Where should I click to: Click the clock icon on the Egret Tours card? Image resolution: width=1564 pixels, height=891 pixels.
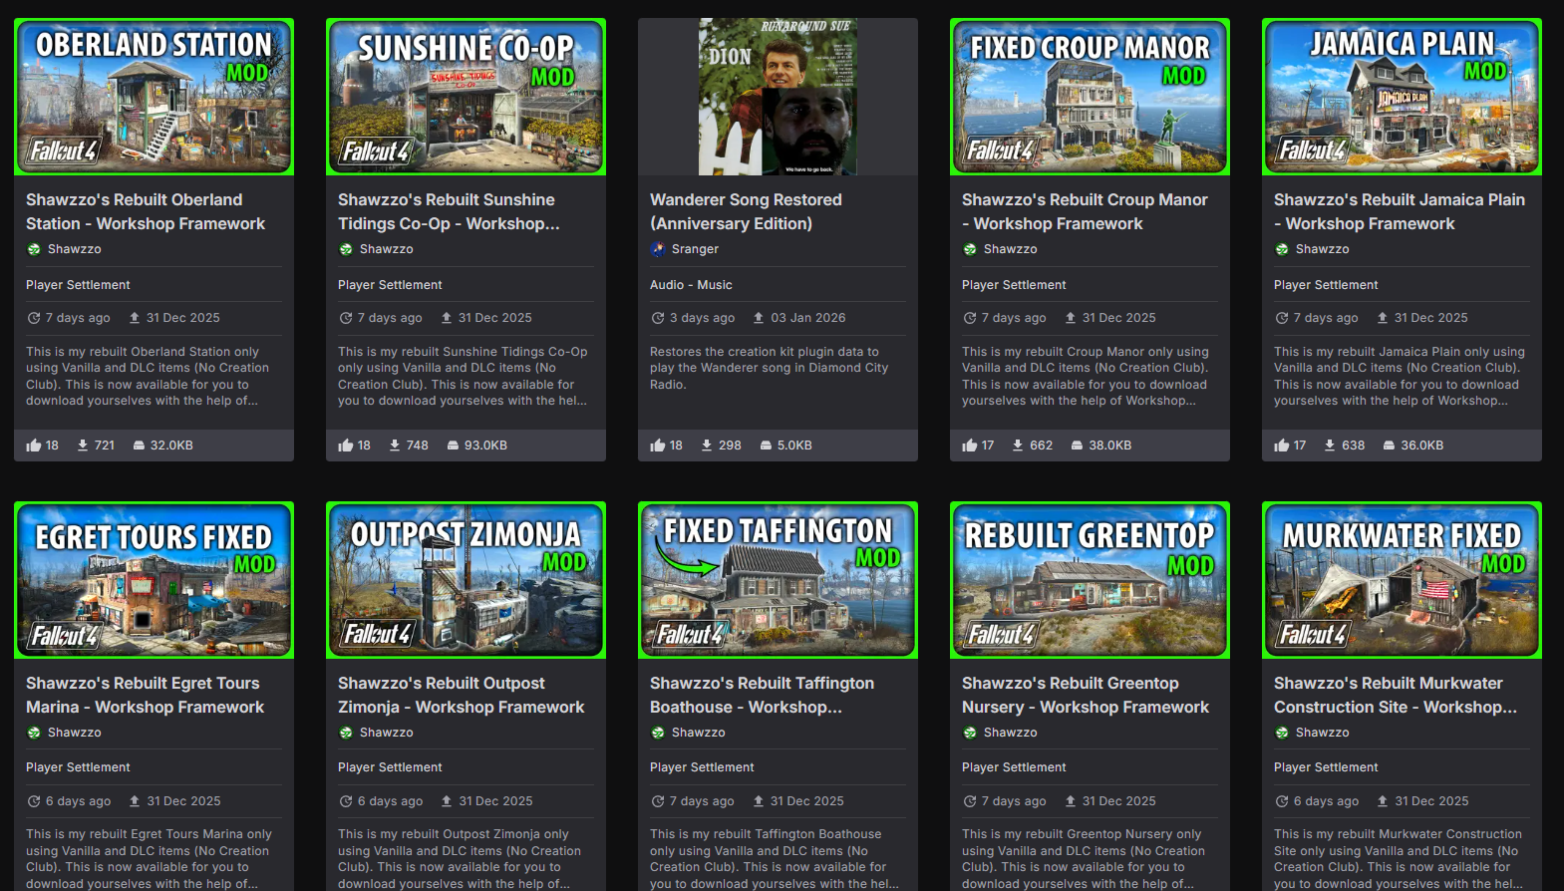(x=34, y=801)
